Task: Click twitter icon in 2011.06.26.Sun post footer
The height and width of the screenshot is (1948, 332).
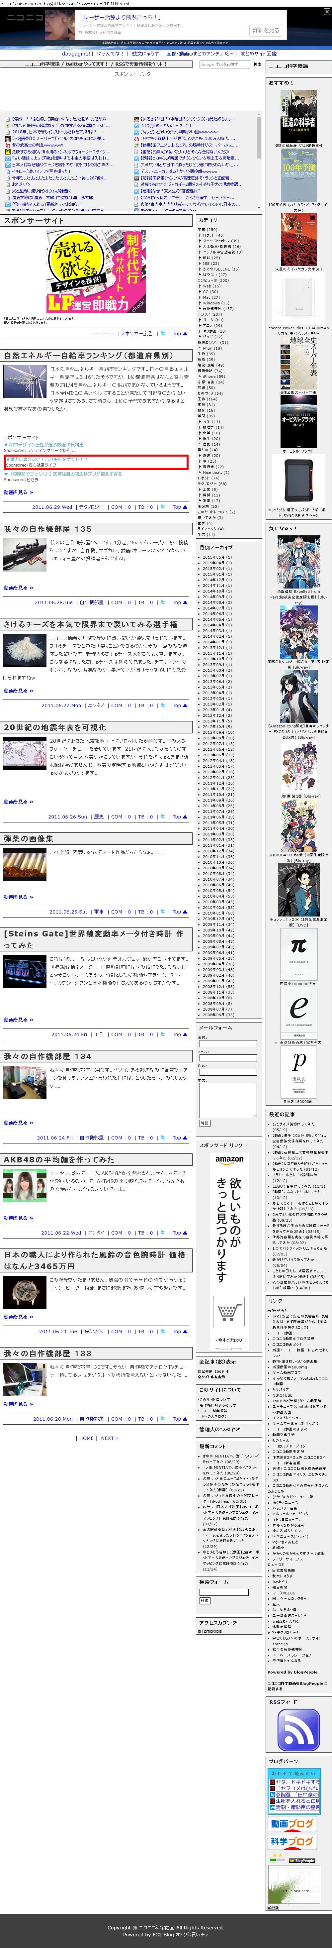Action: click(x=163, y=817)
